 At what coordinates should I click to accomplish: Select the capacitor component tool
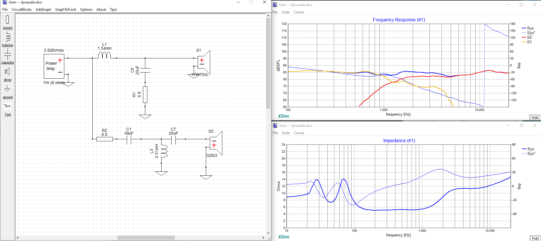coord(8,56)
